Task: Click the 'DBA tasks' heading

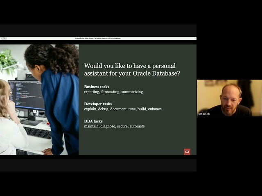Action: click(x=93, y=121)
